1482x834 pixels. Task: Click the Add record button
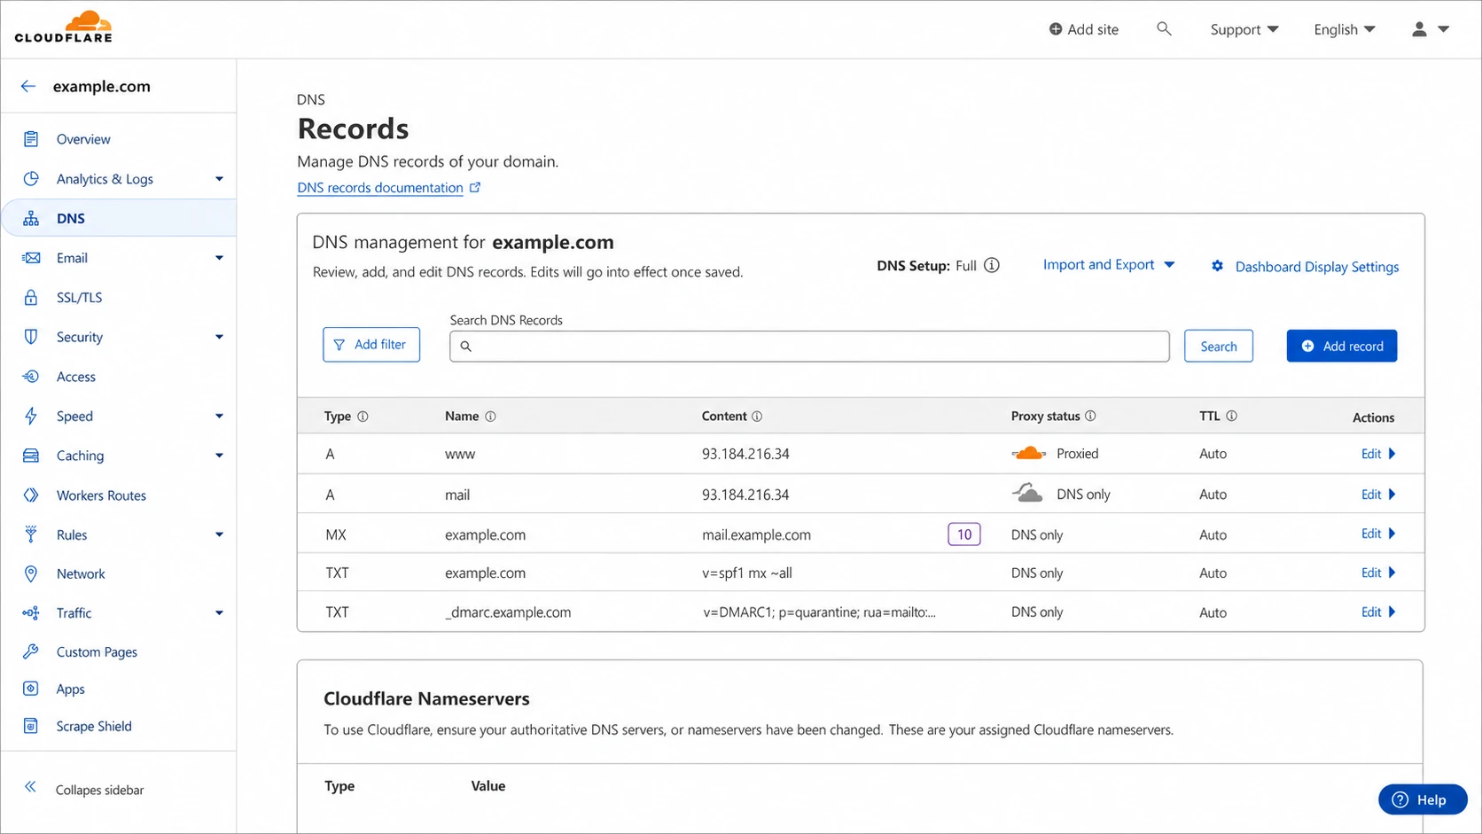1342,346
